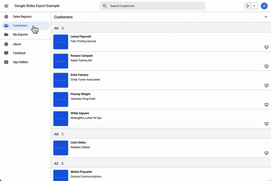Click the slides export icon for Lenna Paprocki

point(267,47)
